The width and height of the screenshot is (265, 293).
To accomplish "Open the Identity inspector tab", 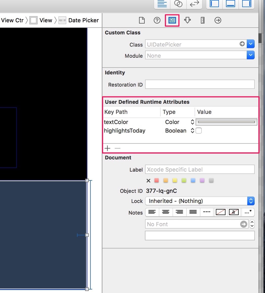I will (172, 20).
